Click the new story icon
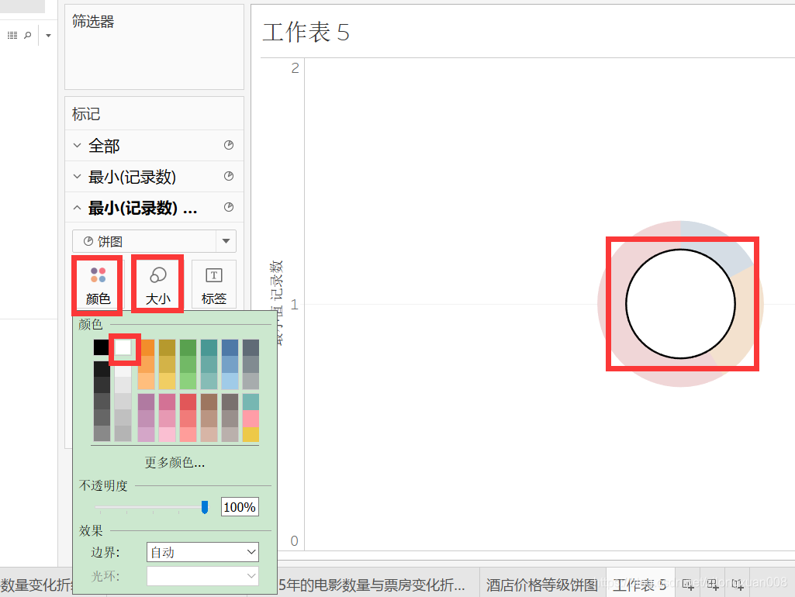This screenshot has width=795, height=597. tap(737, 585)
